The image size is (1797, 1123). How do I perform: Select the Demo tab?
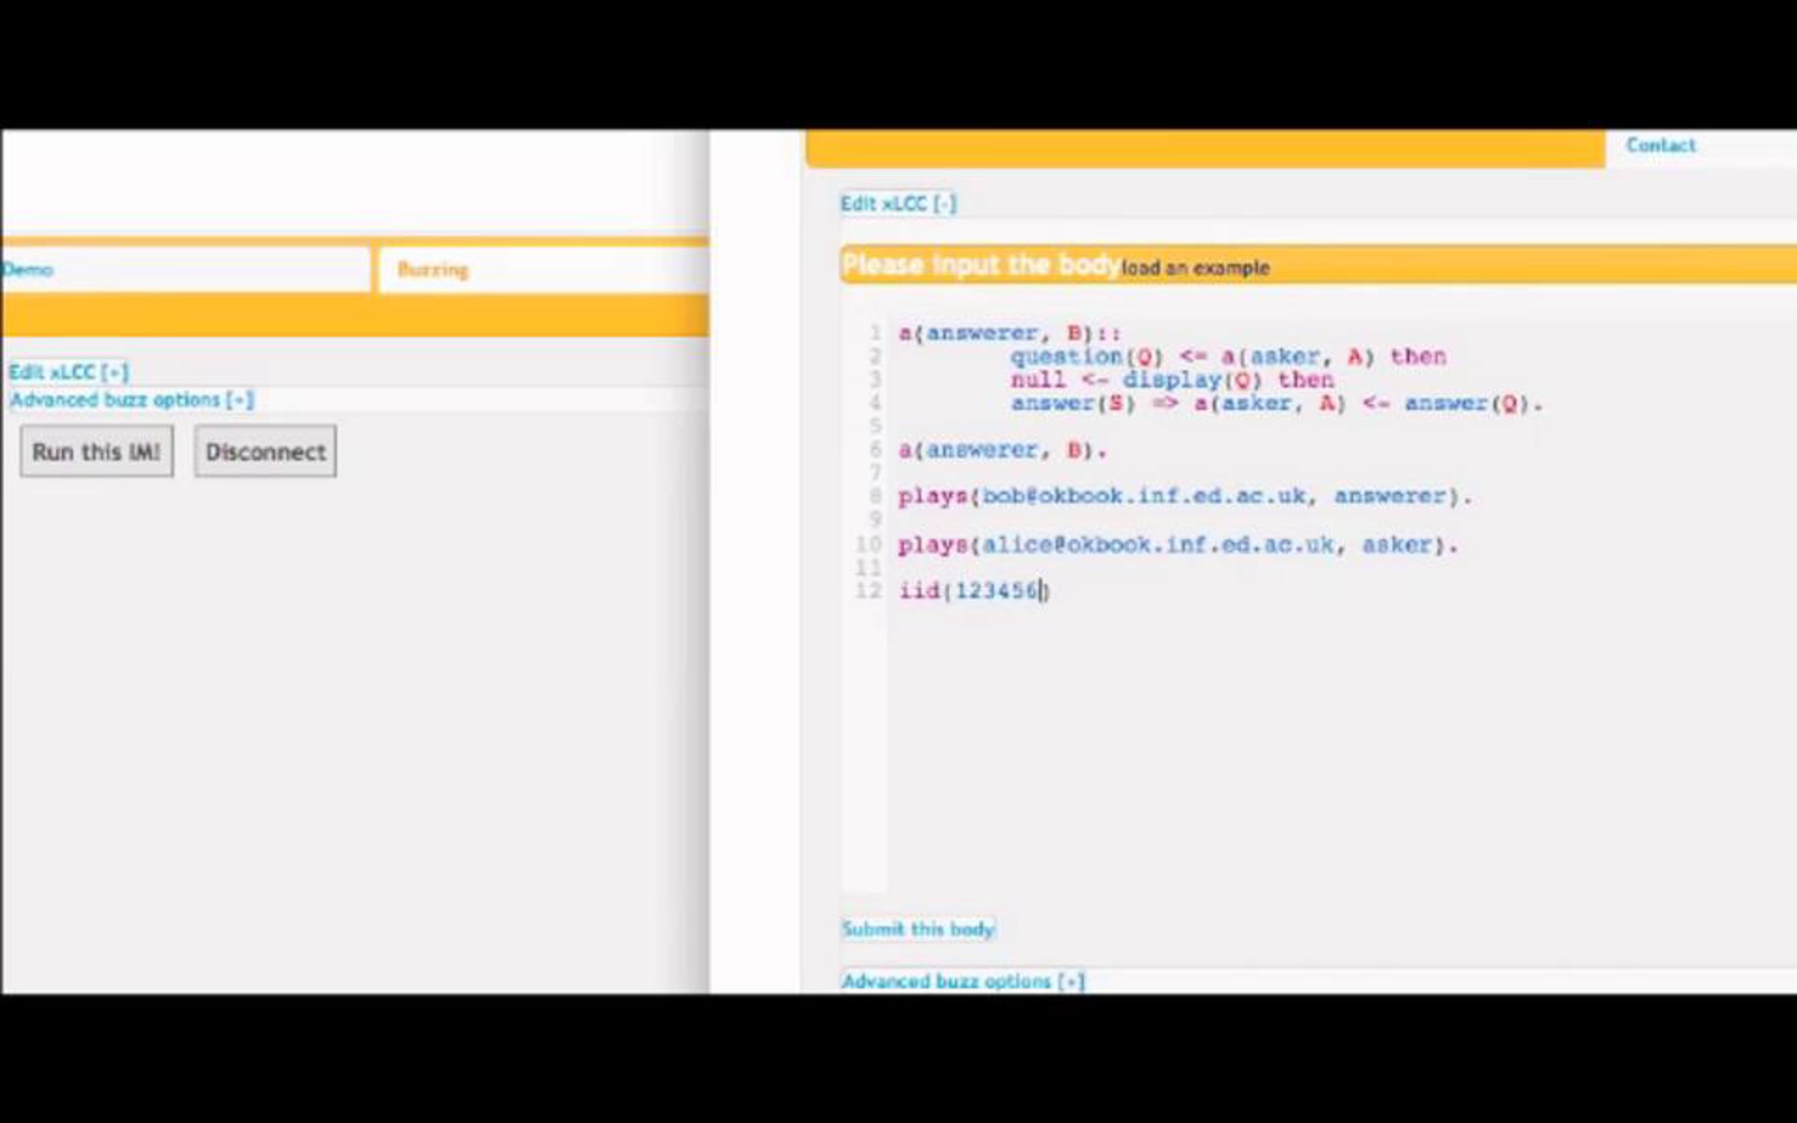(28, 270)
